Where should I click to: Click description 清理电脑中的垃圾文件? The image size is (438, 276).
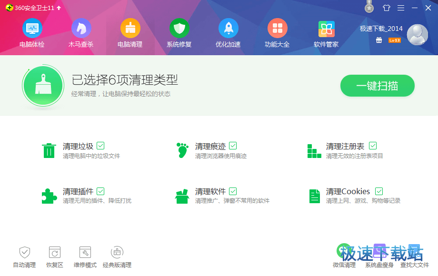pyautogui.click(x=91, y=156)
